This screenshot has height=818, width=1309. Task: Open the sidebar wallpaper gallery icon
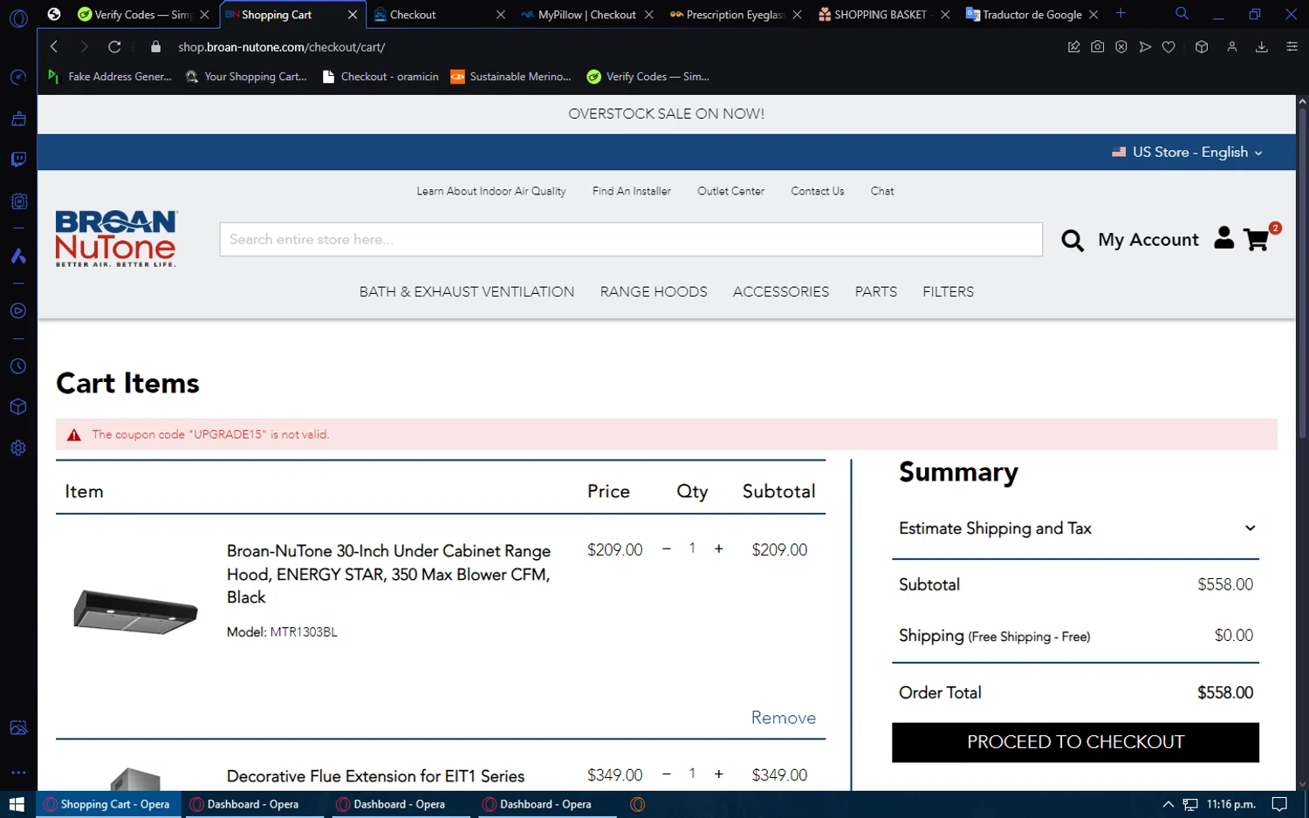pyautogui.click(x=18, y=727)
